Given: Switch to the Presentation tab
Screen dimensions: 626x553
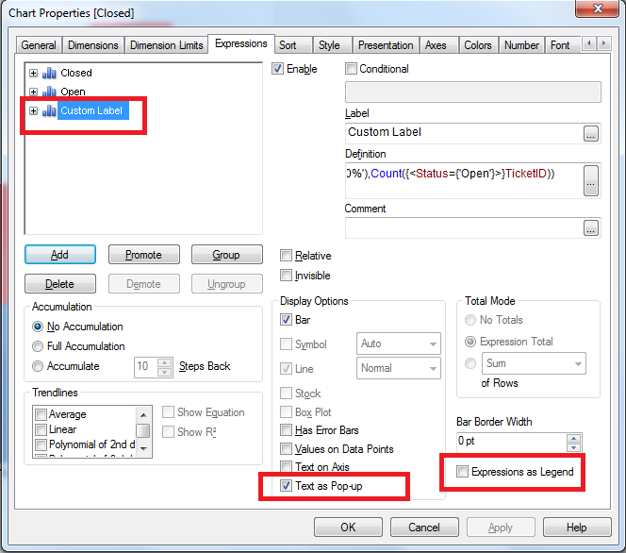Looking at the screenshot, I should 386,45.
